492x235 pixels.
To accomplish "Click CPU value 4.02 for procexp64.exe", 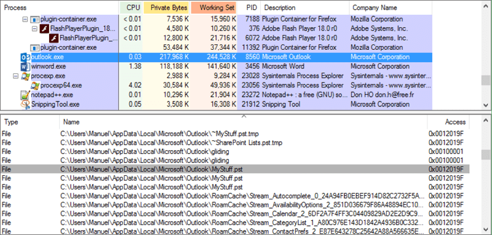I will coord(136,86).
